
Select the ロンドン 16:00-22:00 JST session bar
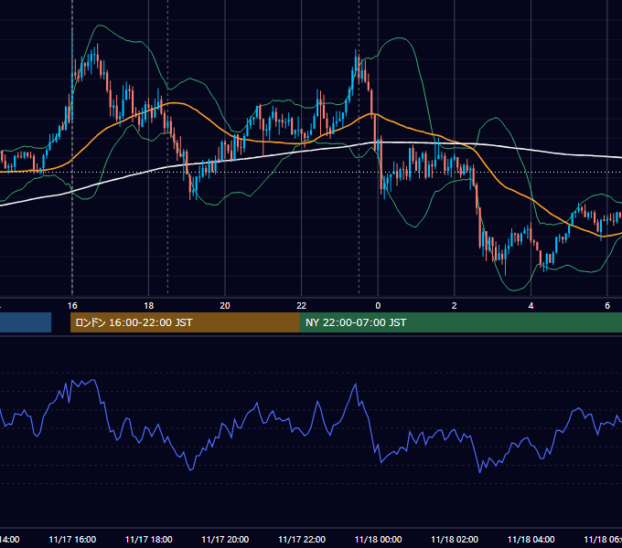pos(185,322)
